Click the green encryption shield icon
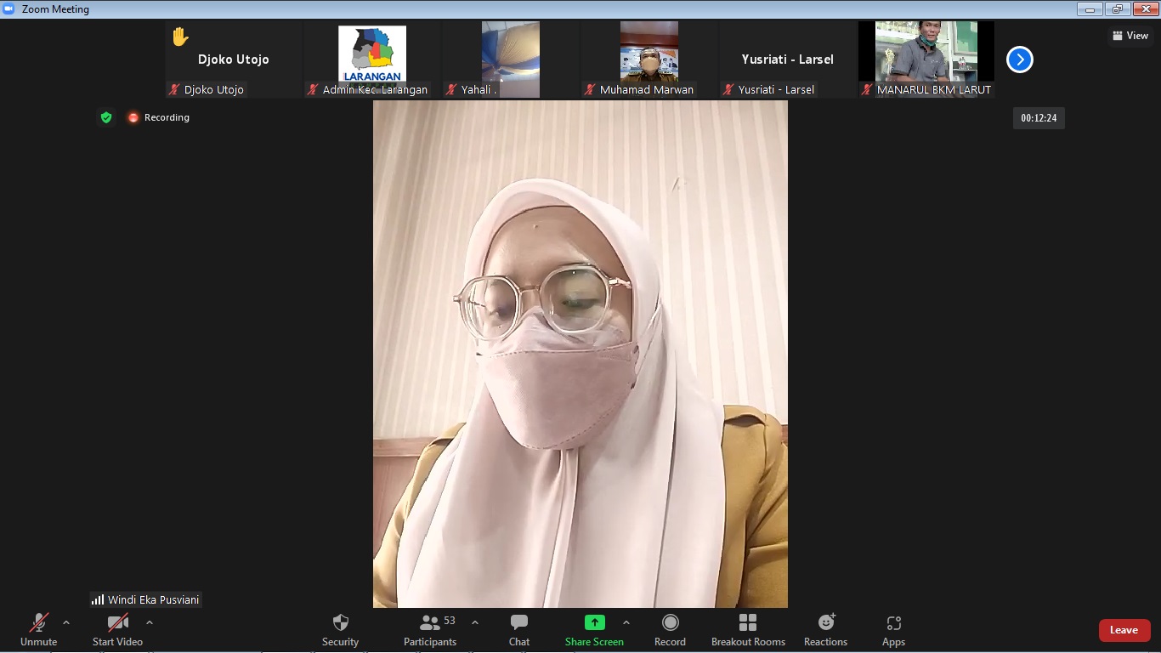This screenshot has width=1161, height=653. [106, 117]
